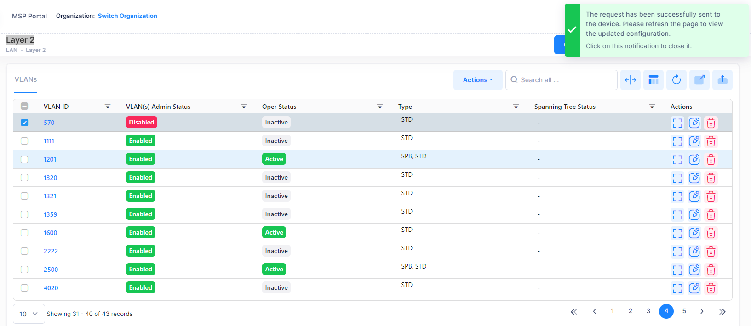The image size is (751, 326).
Task: Go to page 5 in pagination
Action: [684, 311]
